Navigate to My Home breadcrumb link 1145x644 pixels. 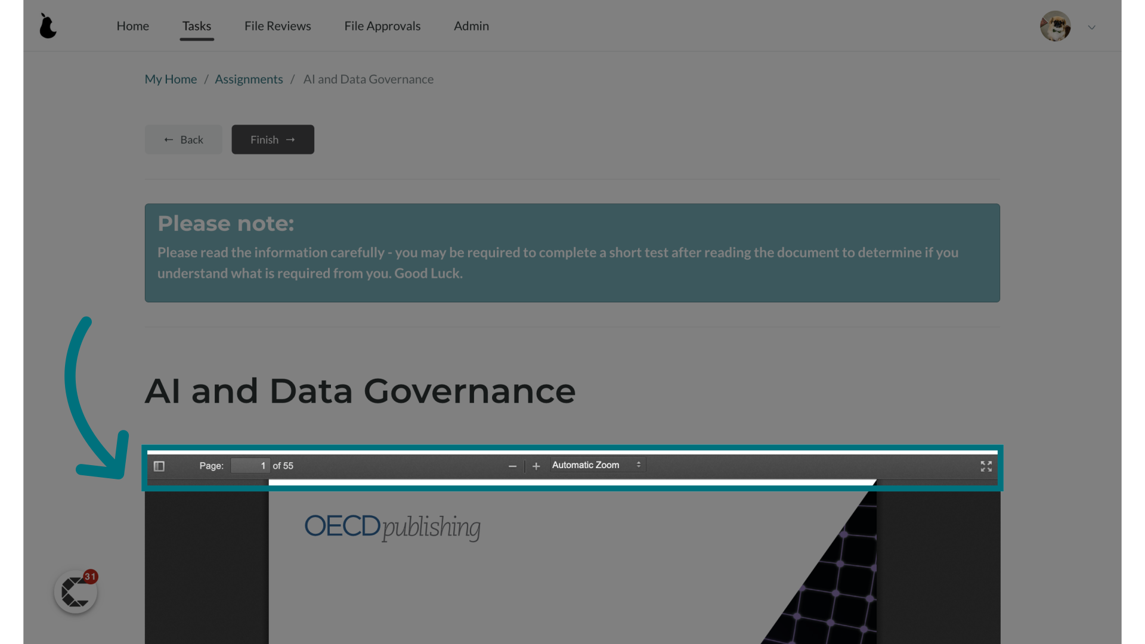click(171, 79)
